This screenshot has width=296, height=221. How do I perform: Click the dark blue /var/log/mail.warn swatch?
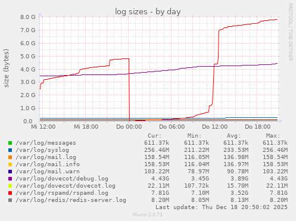click(x=10, y=172)
